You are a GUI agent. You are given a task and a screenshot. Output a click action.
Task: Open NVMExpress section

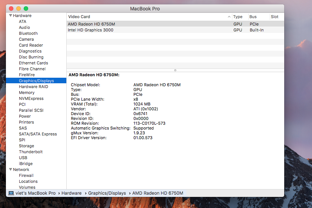coord(31,98)
